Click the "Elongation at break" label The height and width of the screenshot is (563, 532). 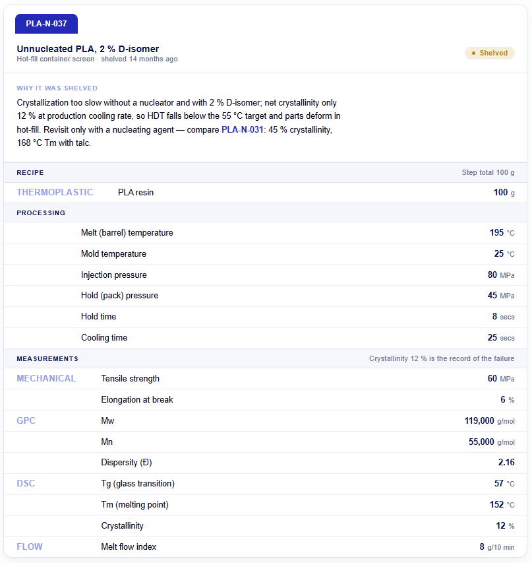tap(137, 399)
